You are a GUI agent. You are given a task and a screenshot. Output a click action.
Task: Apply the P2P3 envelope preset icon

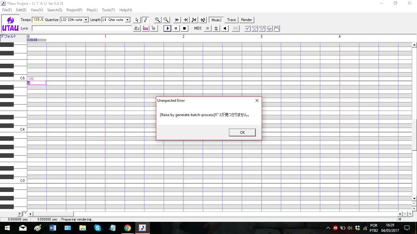[255, 28]
